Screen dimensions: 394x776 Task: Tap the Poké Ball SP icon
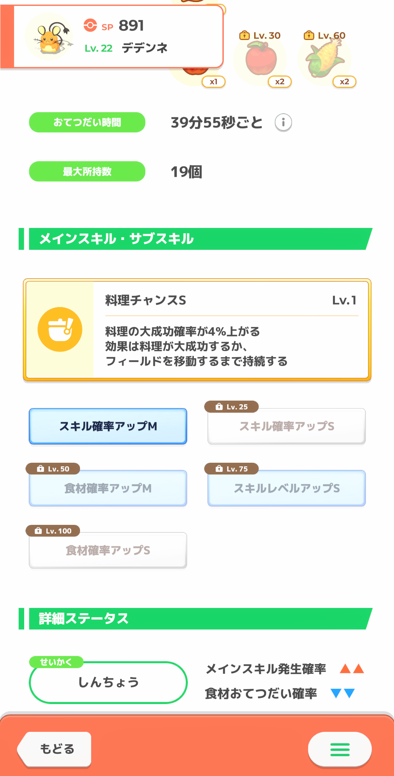[x=90, y=25]
